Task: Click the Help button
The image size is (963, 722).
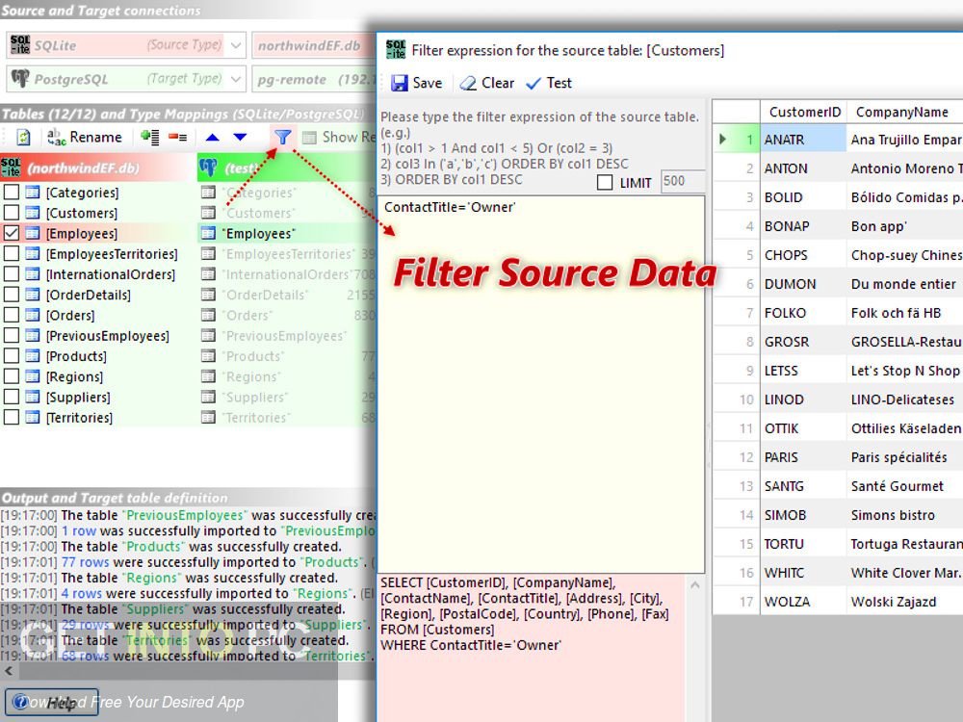Action: [x=52, y=703]
